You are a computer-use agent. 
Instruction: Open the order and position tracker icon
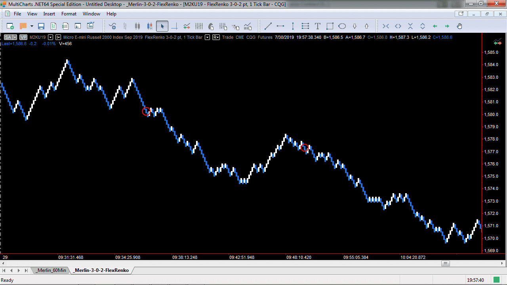tap(65, 26)
